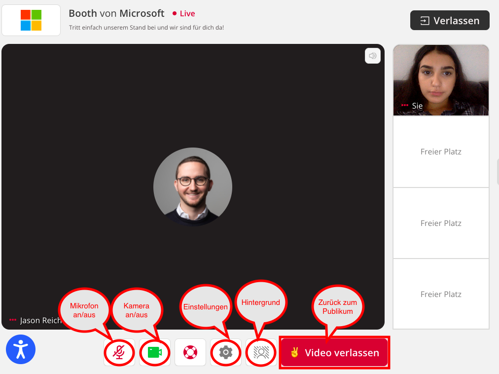Image resolution: width=499 pixels, height=374 pixels.
Task: Toggle the microphone on or off
Action: click(119, 352)
